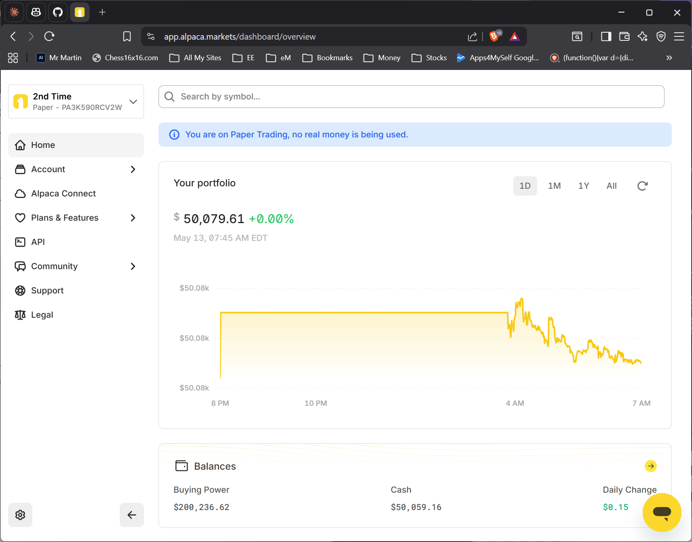
Task: Click the Balances wallet icon
Action: (x=182, y=466)
